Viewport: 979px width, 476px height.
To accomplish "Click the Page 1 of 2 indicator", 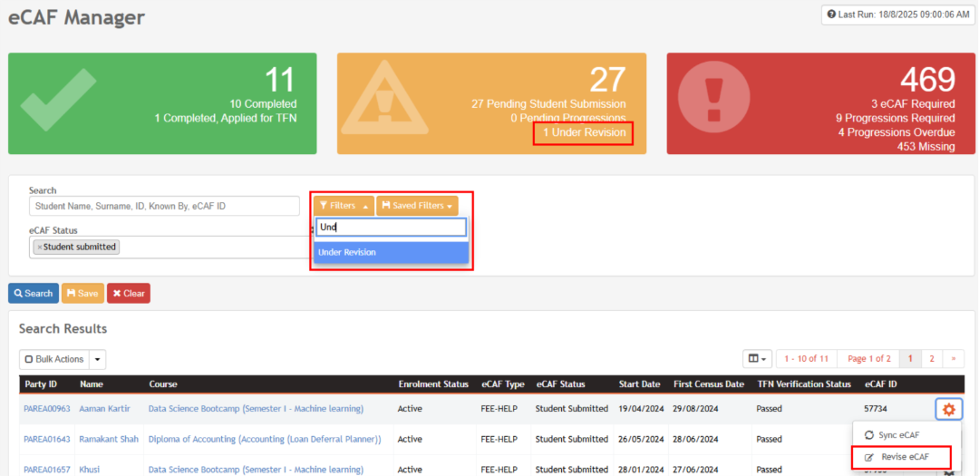I will tap(868, 358).
